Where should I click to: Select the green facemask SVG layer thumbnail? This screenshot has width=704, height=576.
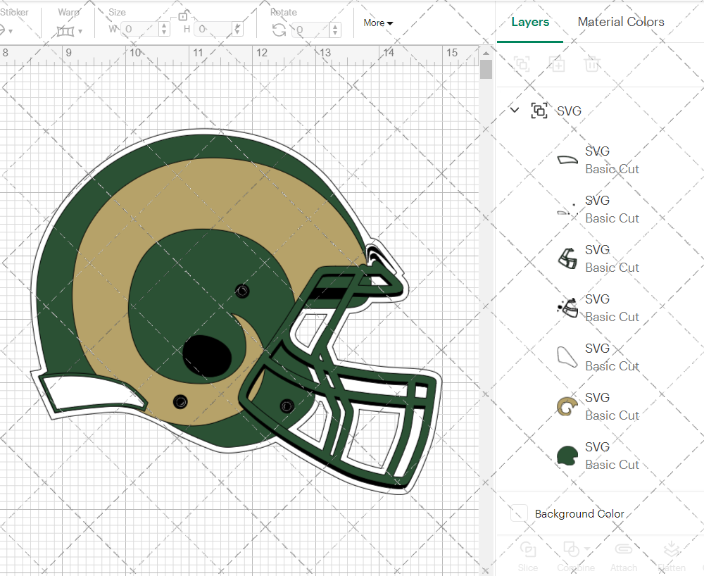[x=567, y=258]
